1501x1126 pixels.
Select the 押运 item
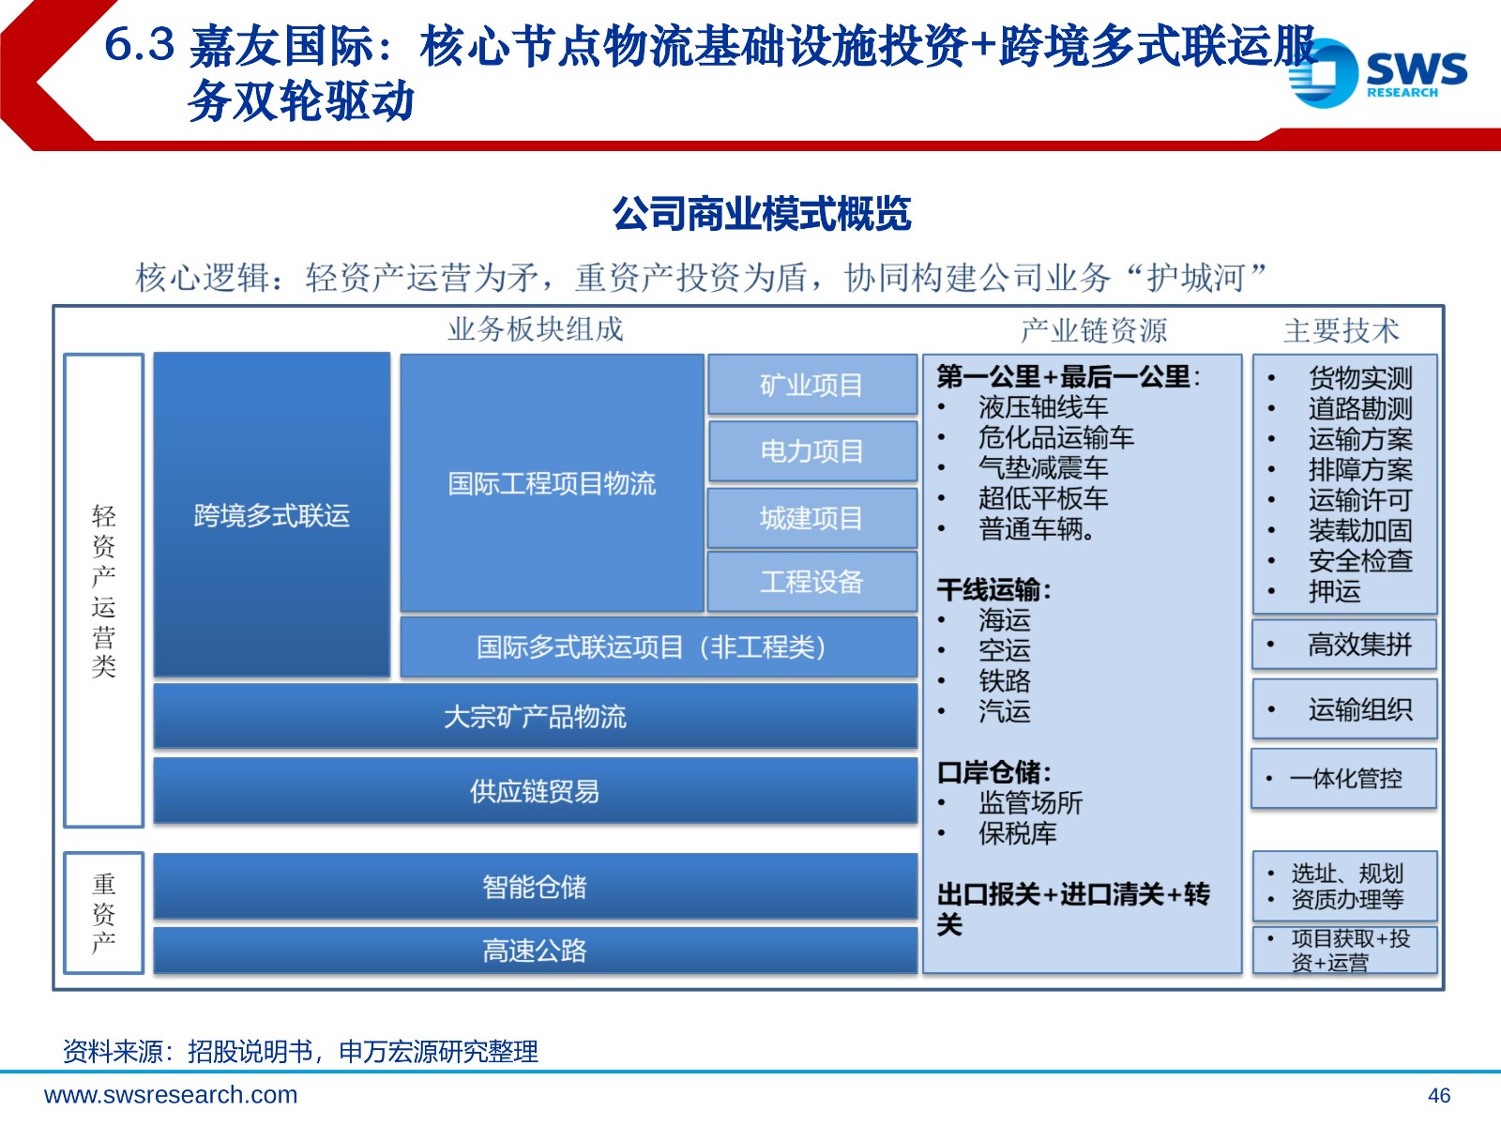tap(1334, 591)
